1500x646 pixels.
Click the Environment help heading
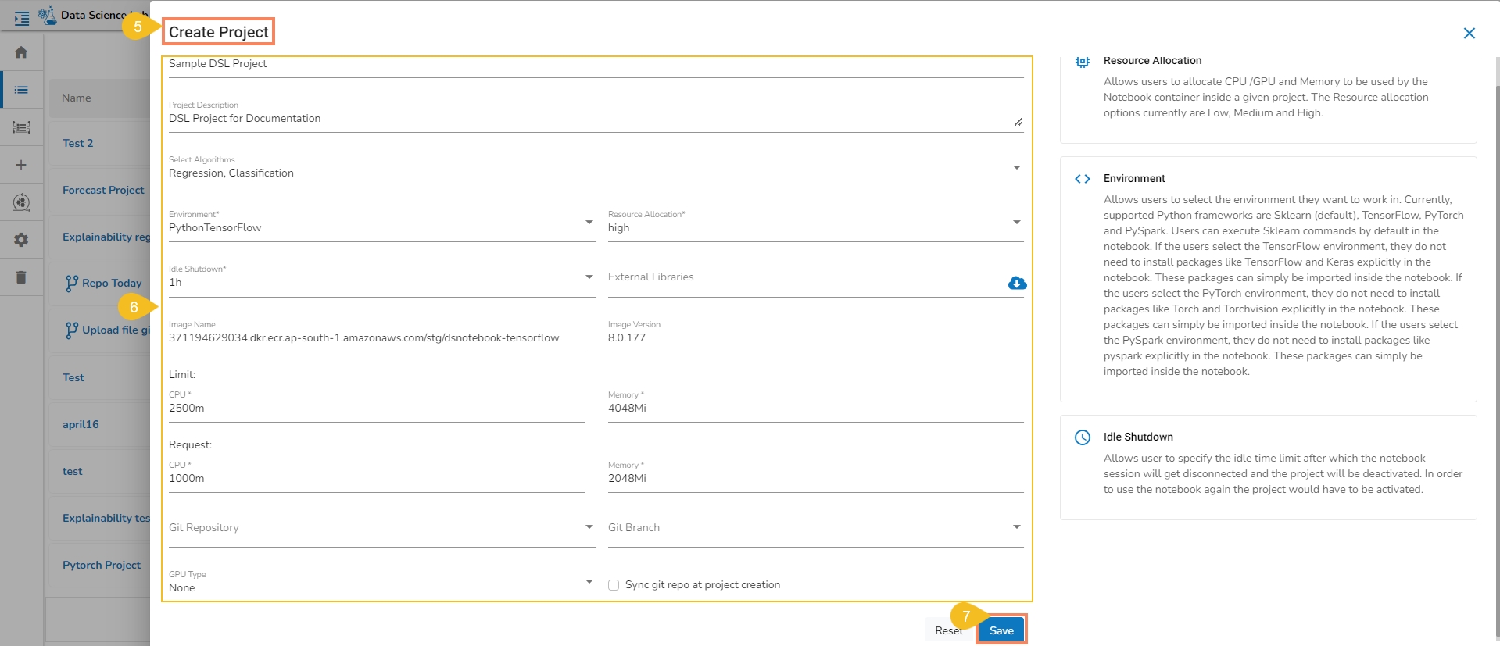pos(1134,179)
